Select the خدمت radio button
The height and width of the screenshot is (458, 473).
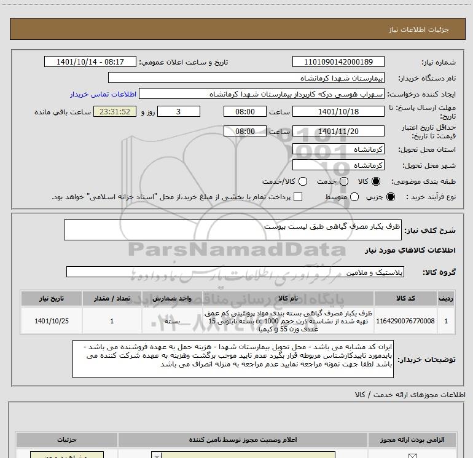click(344, 181)
